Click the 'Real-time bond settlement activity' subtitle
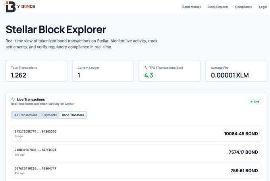Image resolution: width=270 pixels, height=181 pixels. [x=42, y=104]
